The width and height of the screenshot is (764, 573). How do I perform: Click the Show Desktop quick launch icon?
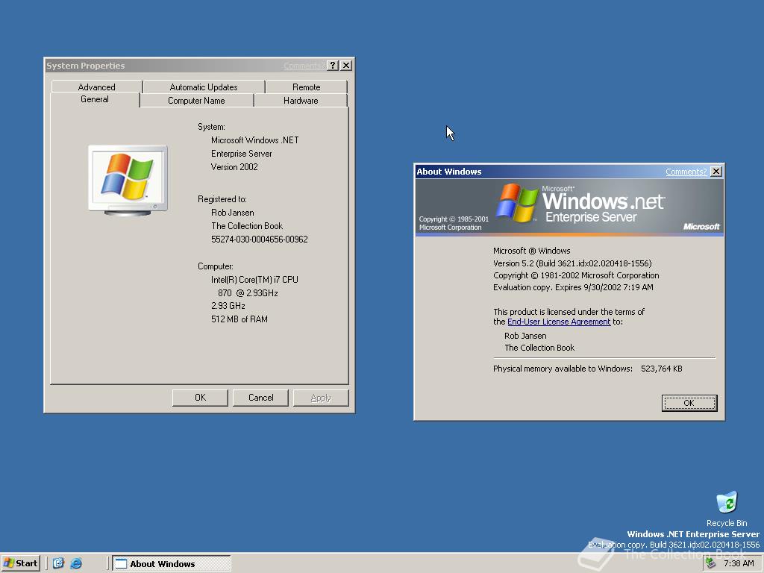pos(58,563)
